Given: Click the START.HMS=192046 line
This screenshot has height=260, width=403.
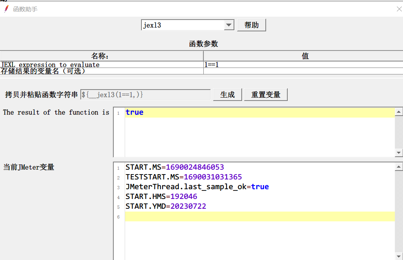Looking at the screenshot, I should (161, 197).
